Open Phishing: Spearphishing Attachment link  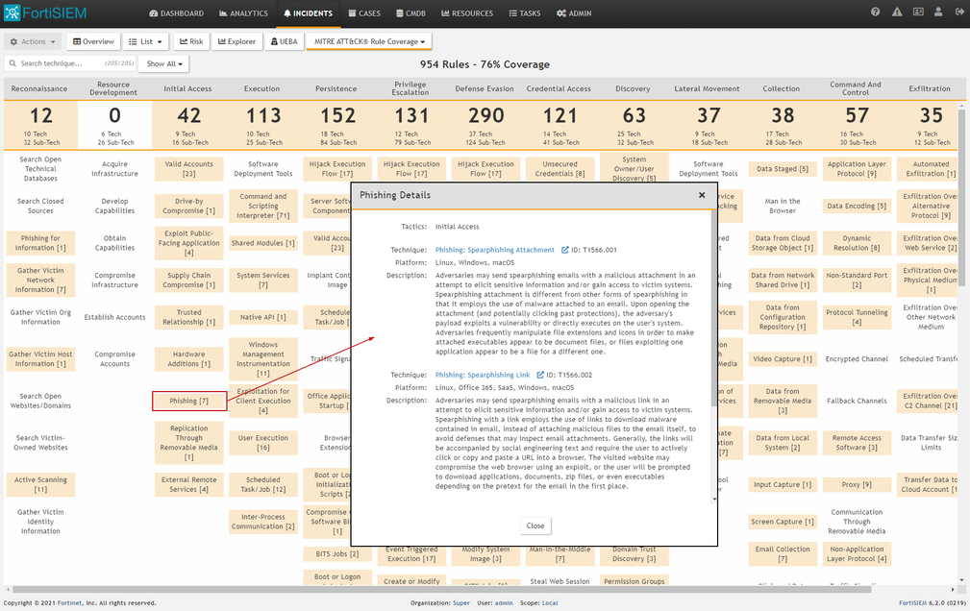[495, 250]
